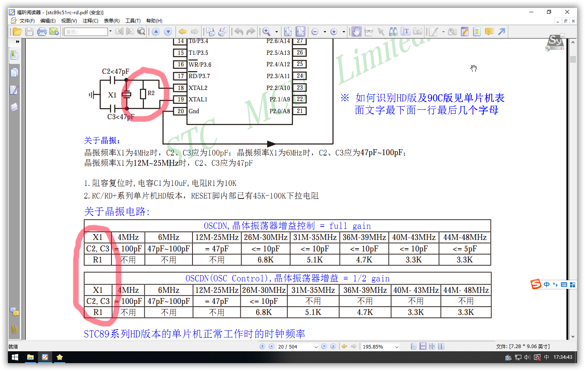Click the find next result icon
Image resolution: width=585 pixels, height=371 pixels.
130,32
